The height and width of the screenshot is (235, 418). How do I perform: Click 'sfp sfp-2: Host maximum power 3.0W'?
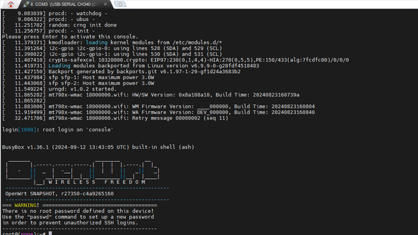click(x=78, y=83)
